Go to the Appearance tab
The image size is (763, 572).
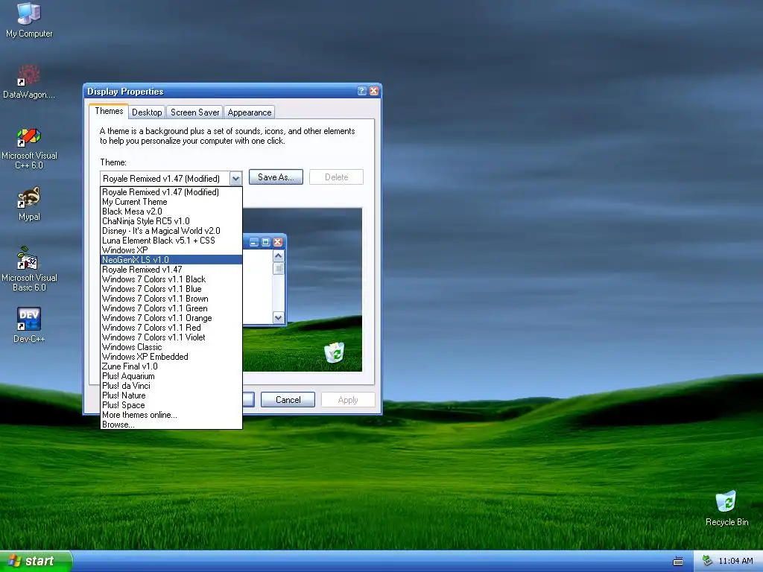tap(250, 112)
